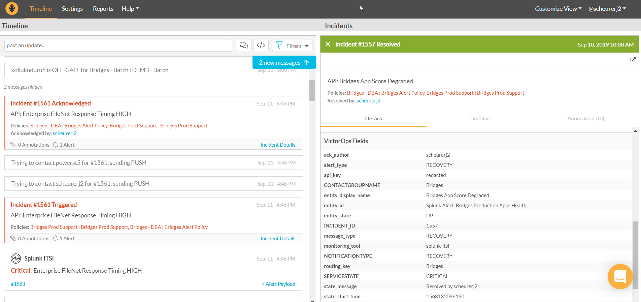Click the monitoring_tool value splunk-itsi

(x=438, y=246)
